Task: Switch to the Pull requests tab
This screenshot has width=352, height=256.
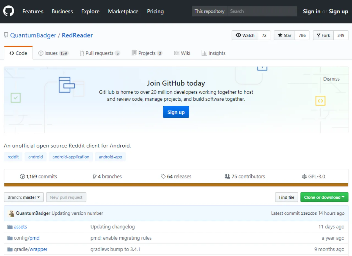Action: coord(100,53)
